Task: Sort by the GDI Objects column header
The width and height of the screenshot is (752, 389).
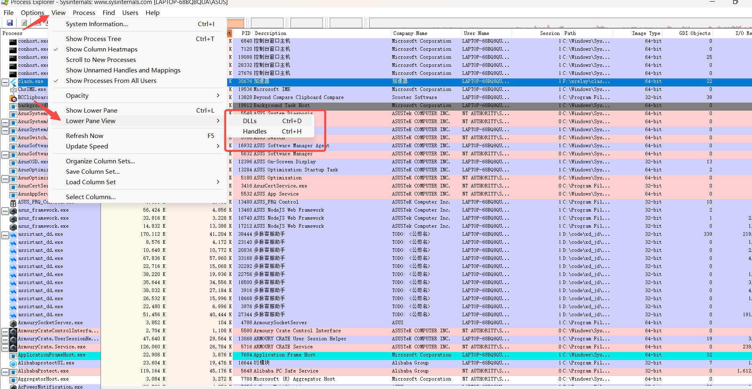Action: 687,33
